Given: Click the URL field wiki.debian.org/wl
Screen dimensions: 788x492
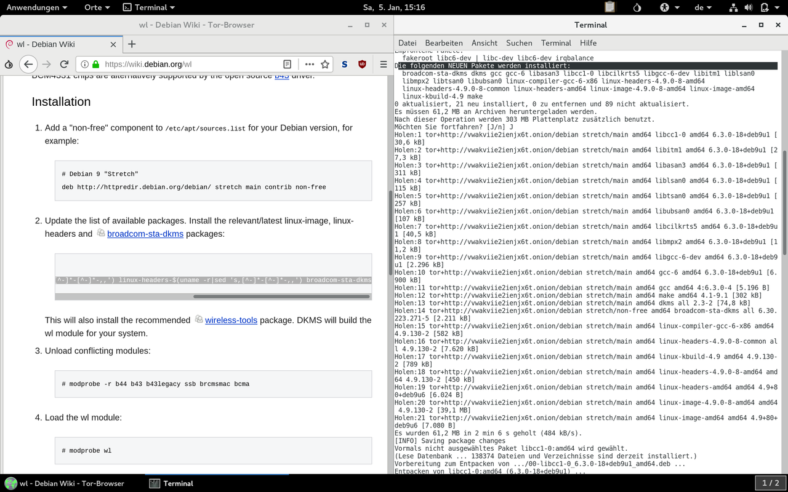Looking at the screenshot, I should pos(191,64).
